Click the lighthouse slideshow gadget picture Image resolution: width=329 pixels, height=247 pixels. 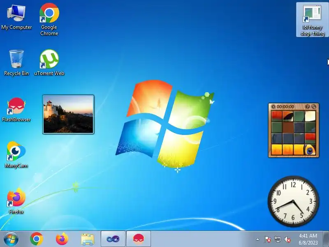coord(68,114)
